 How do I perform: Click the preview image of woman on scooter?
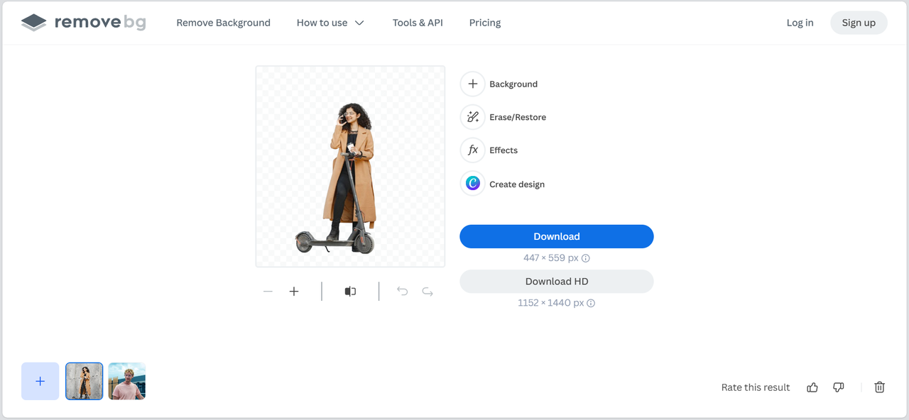coord(350,167)
